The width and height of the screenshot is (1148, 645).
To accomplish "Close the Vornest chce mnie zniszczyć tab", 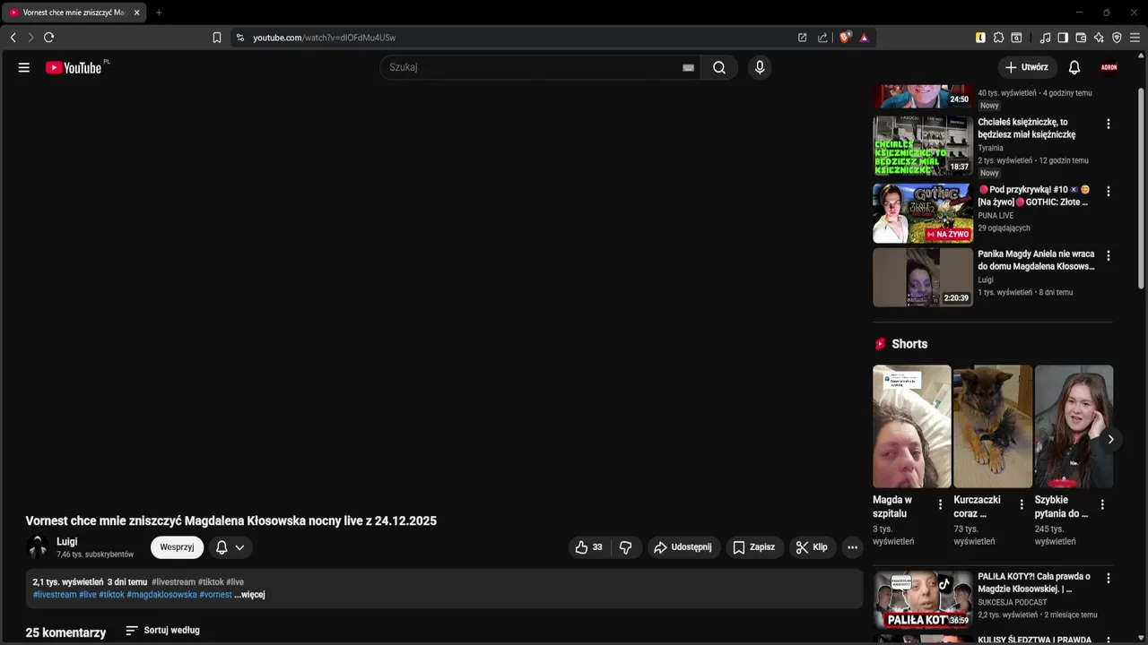I will (x=136, y=13).
